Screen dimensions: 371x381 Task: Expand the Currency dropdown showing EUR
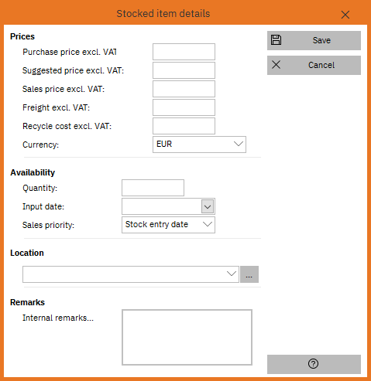(x=199, y=145)
